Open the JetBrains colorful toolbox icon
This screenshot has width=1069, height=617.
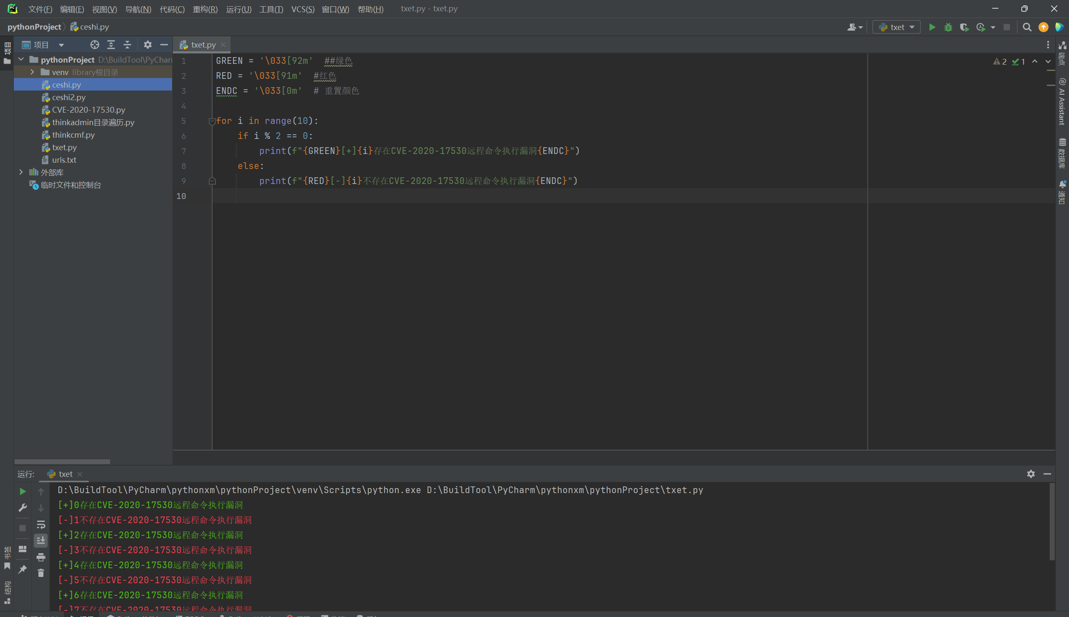click(x=1059, y=27)
